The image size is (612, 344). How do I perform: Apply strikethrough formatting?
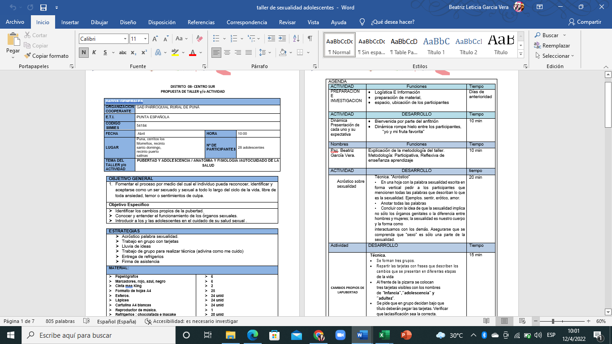tap(122, 52)
